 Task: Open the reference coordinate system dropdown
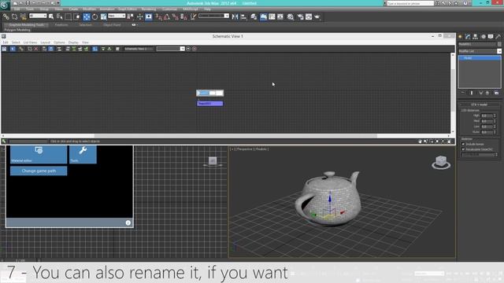point(117,16)
